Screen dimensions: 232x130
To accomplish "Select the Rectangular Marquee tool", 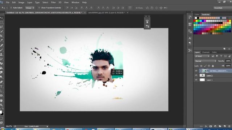I will (x=1, y=22).
